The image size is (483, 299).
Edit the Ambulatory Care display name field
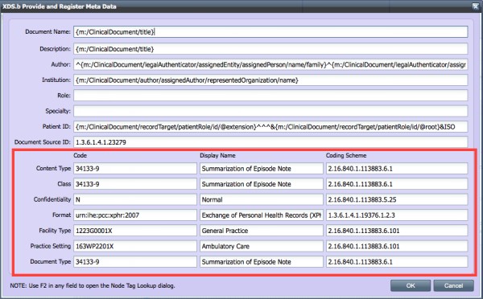(x=261, y=246)
